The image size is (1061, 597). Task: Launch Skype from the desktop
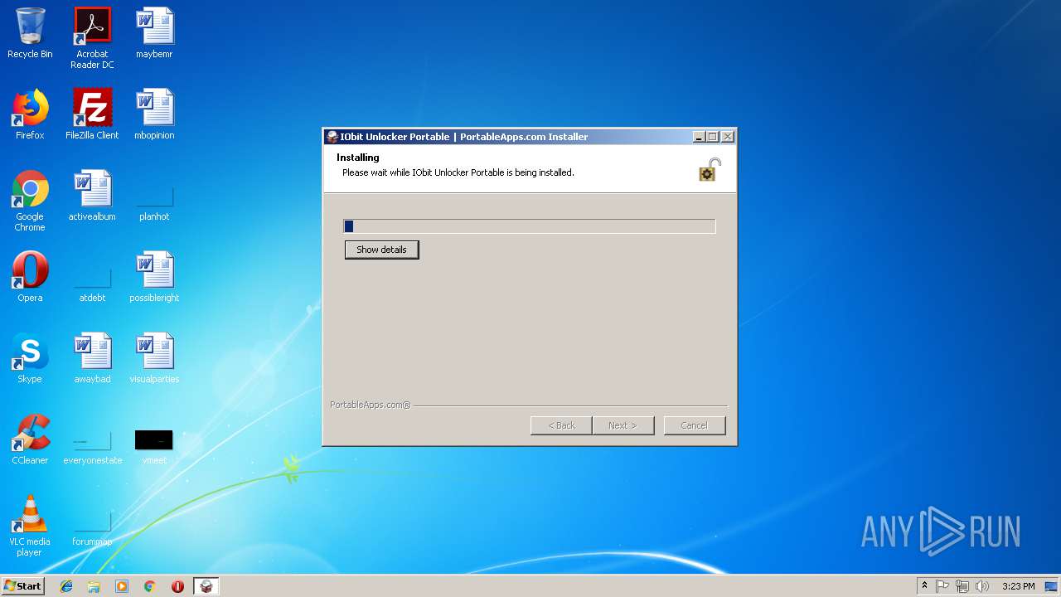(30, 358)
